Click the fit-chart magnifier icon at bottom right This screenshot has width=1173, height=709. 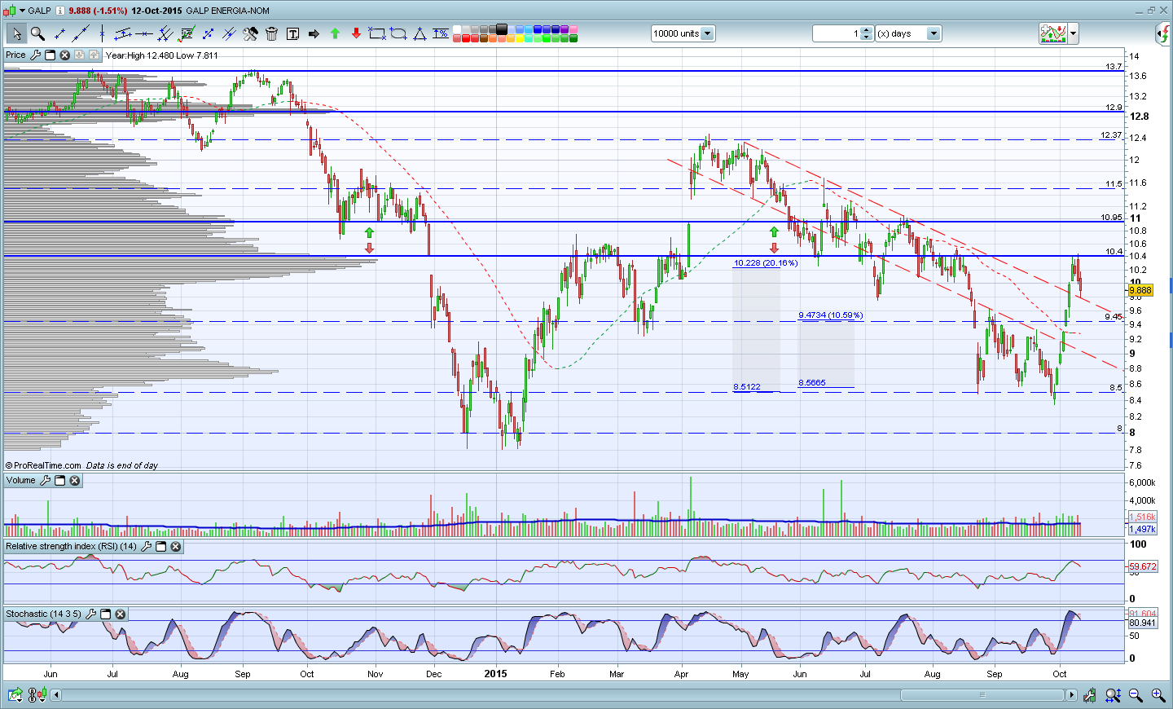coord(1113,695)
